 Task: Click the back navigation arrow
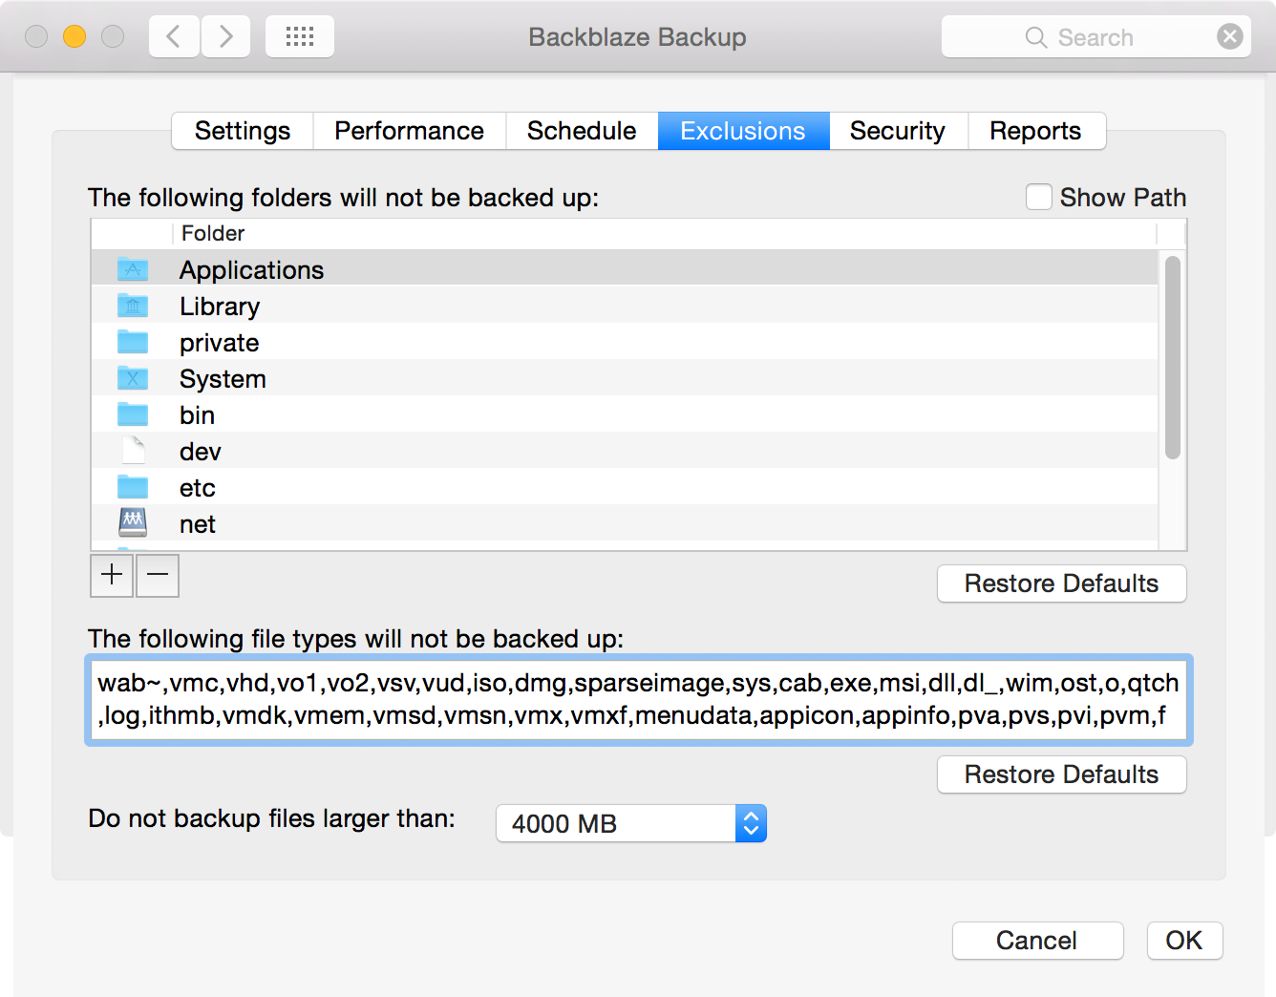coord(174,37)
